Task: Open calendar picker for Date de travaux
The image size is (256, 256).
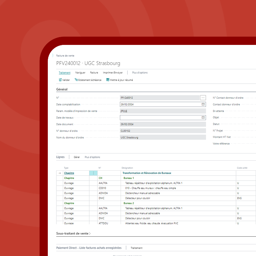Action: coord(203,118)
